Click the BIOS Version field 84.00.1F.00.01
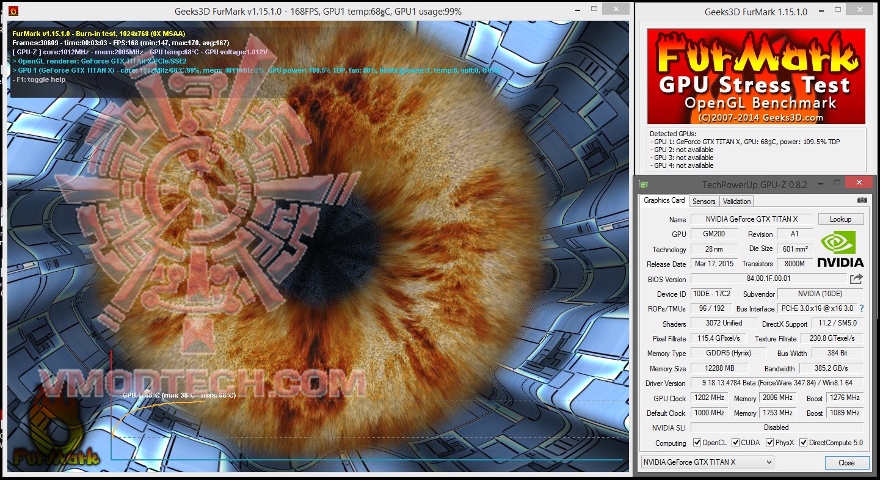The height and width of the screenshot is (480, 880). pos(768,279)
